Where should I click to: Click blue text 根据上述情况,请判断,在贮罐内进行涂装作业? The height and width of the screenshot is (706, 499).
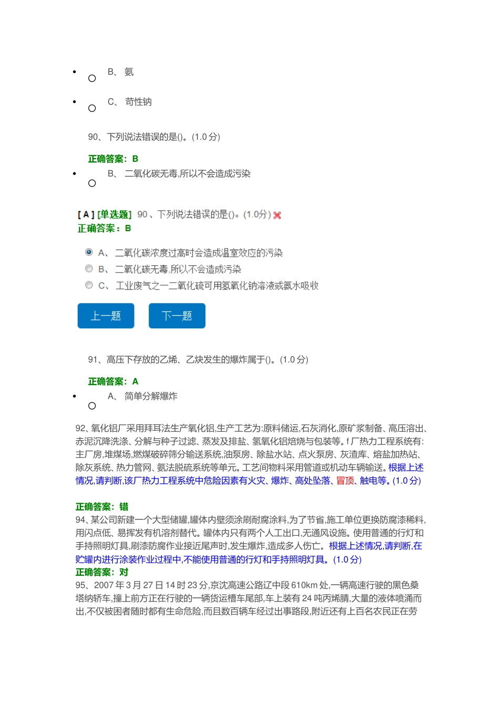pos(249,553)
